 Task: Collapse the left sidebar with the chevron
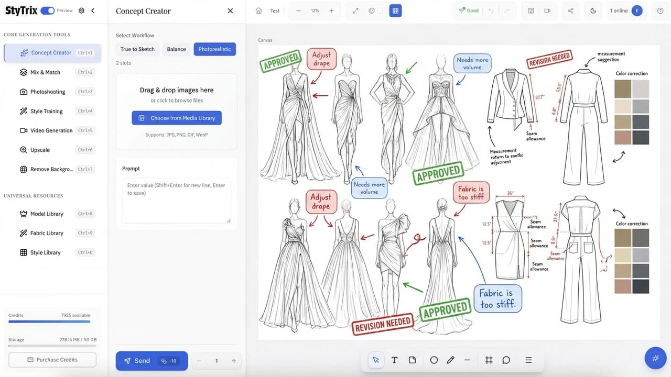tap(93, 10)
